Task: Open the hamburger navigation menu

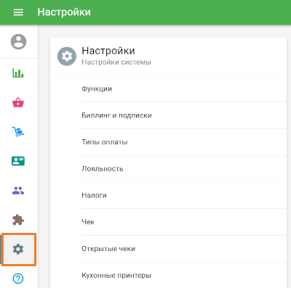Action: pyautogui.click(x=18, y=12)
